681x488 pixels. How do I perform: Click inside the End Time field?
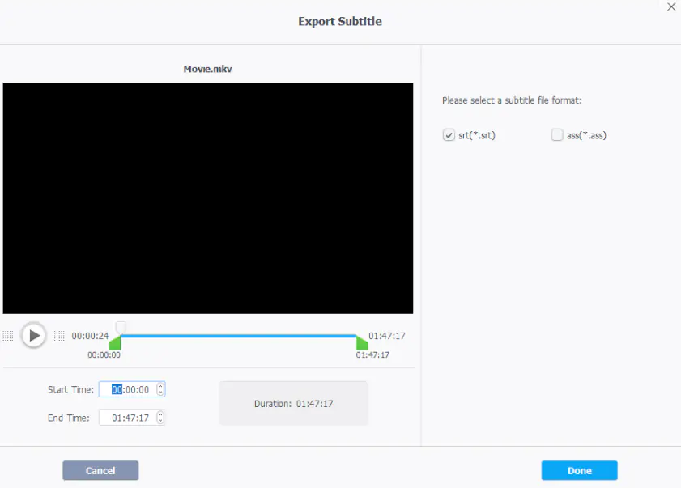pyautogui.click(x=130, y=418)
